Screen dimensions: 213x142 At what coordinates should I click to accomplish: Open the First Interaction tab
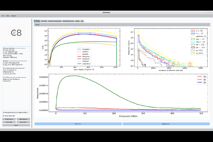click(68, 21)
